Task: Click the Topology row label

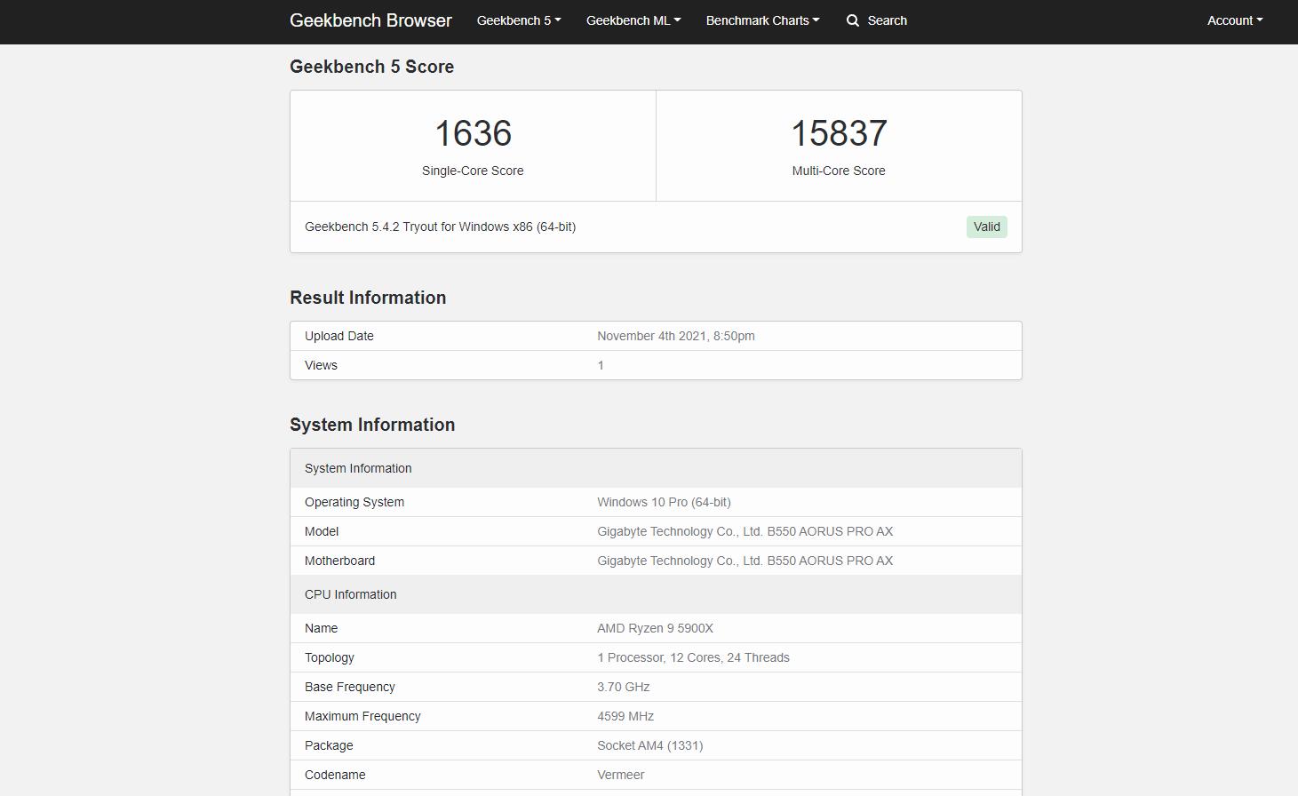Action: (330, 657)
